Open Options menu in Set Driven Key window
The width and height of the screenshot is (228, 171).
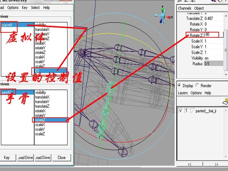[13, 8]
